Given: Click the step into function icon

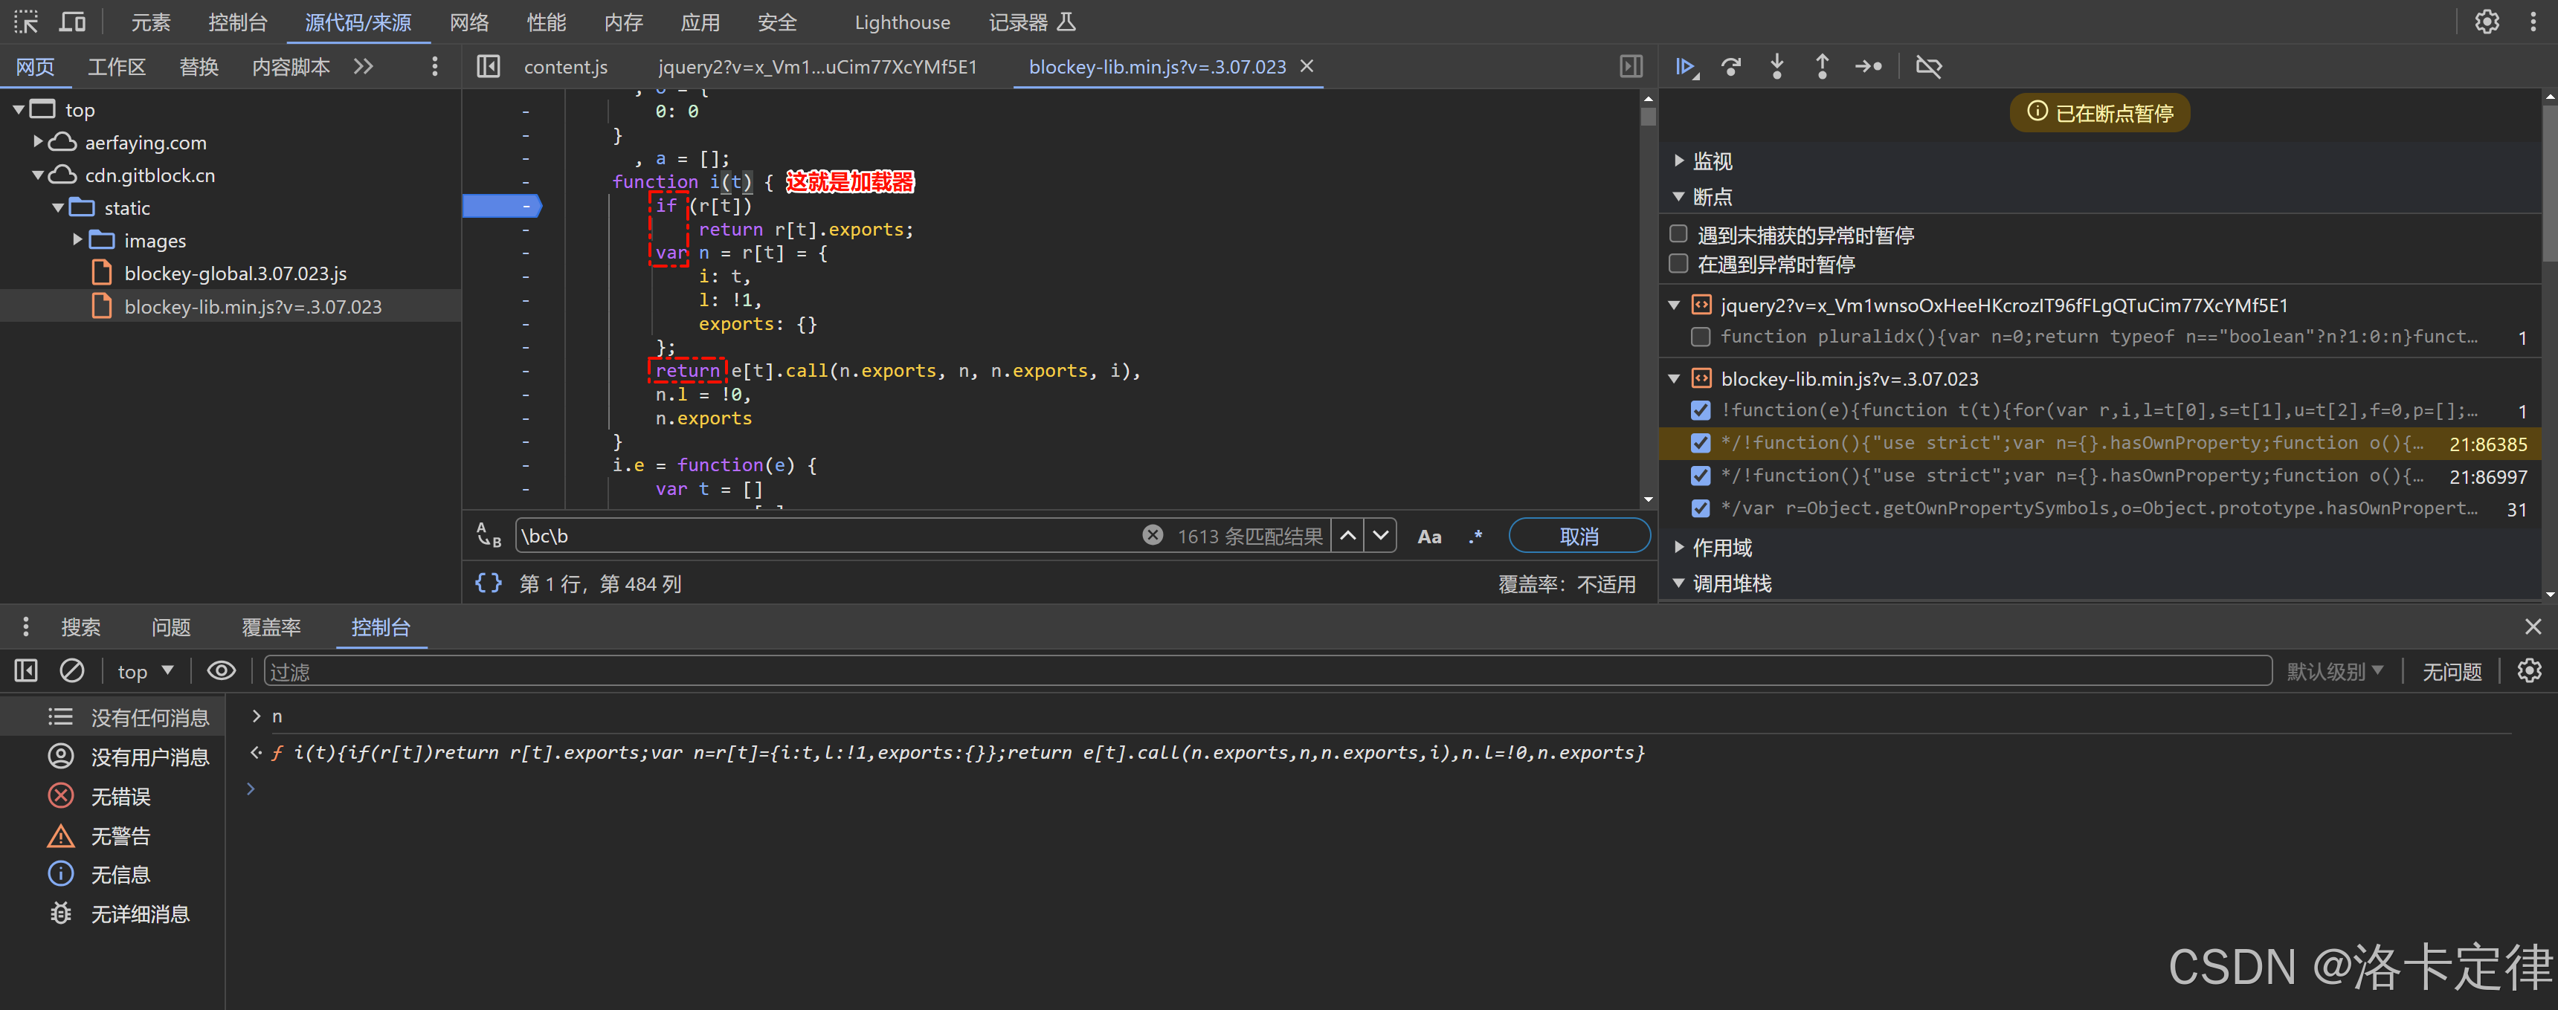Looking at the screenshot, I should 1776,66.
